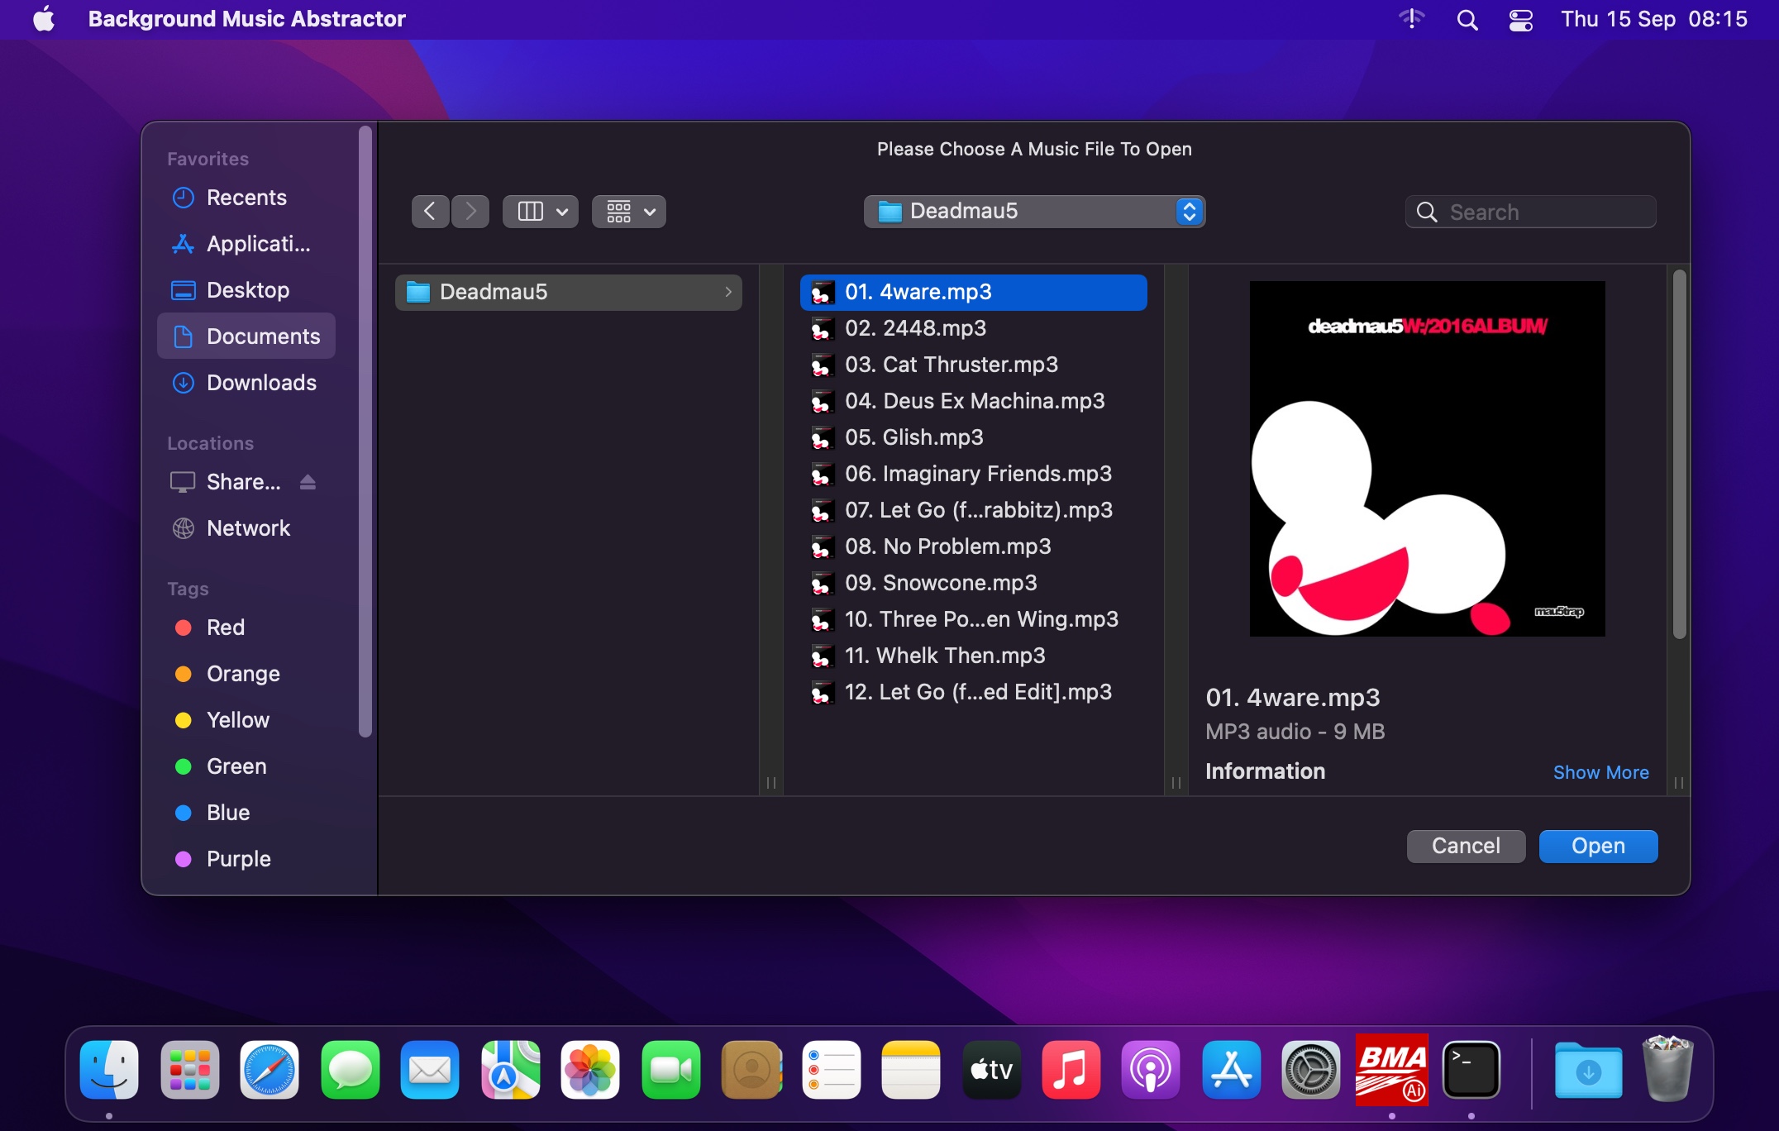The image size is (1779, 1131).
Task: Select 10. Three Po...en Wing.mp3 file
Action: (x=973, y=619)
